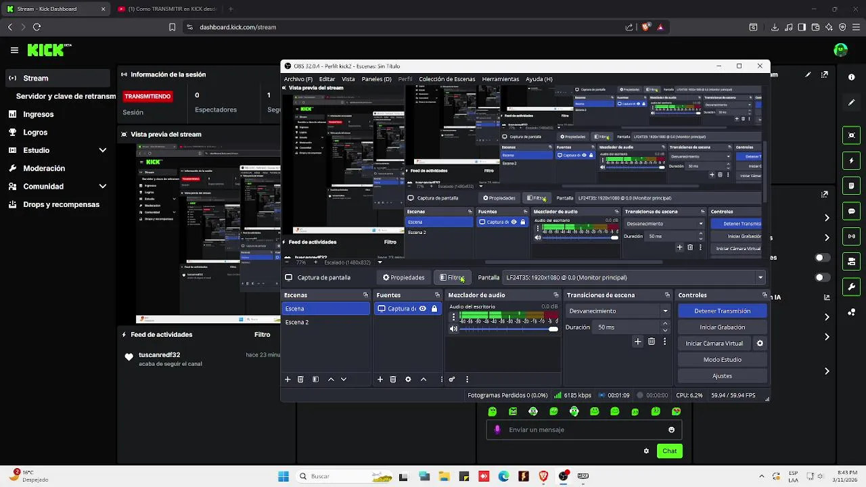This screenshot has width=866, height=487.
Task: Open Kick hamburger menu
Action: tap(14, 50)
